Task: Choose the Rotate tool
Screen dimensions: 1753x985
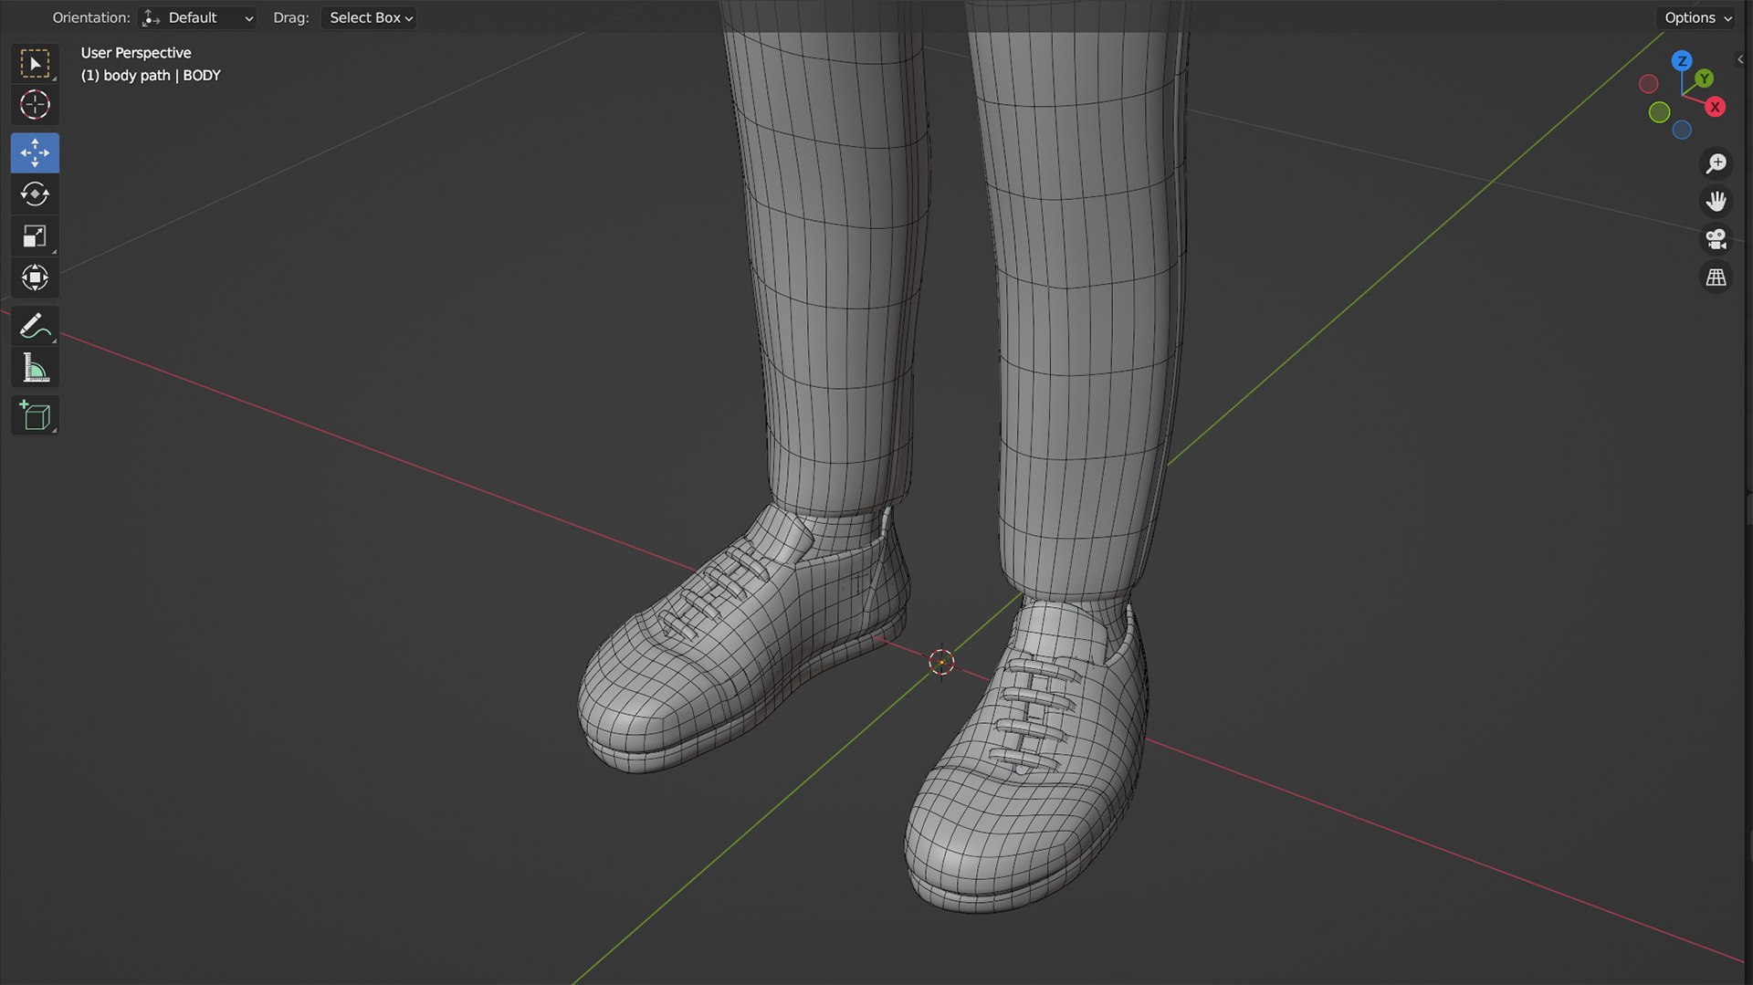Action: [x=35, y=194]
